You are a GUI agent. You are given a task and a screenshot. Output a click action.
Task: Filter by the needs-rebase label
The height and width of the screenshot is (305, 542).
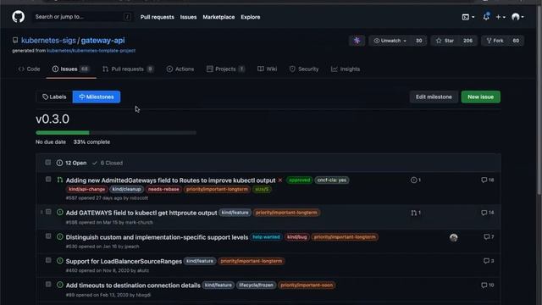pos(163,189)
